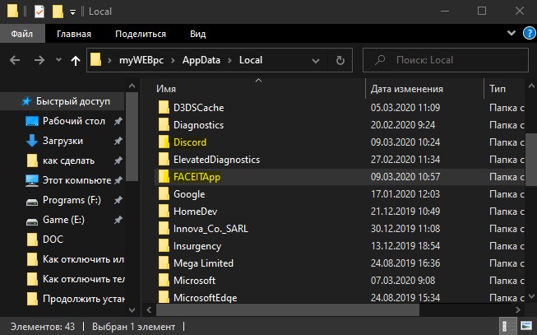Click the file list scroll-up arrow
The width and height of the screenshot is (537, 335).
(x=531, y=86)
